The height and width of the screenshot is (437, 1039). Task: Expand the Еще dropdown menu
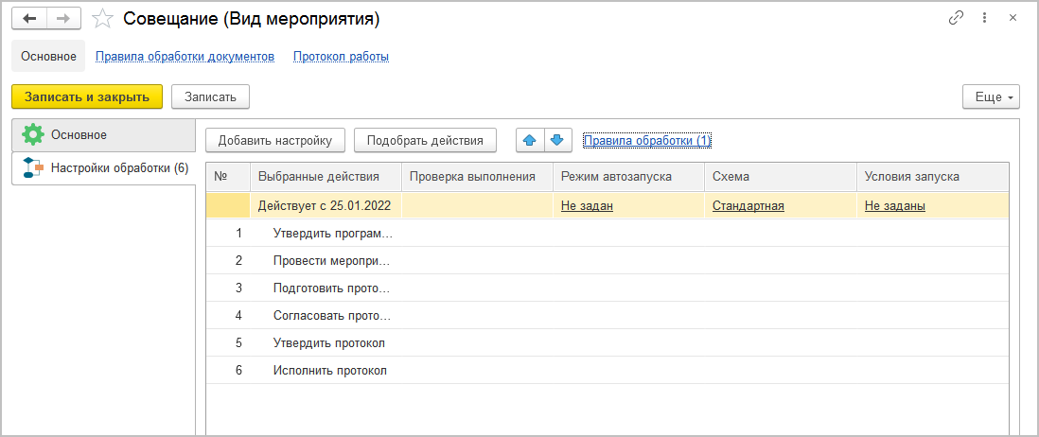(991, 96)
